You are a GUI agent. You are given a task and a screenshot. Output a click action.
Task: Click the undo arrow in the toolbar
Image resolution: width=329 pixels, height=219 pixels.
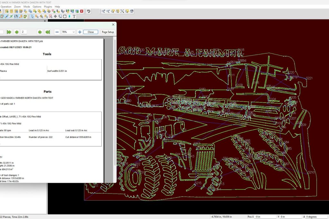[x=88, y=11]
